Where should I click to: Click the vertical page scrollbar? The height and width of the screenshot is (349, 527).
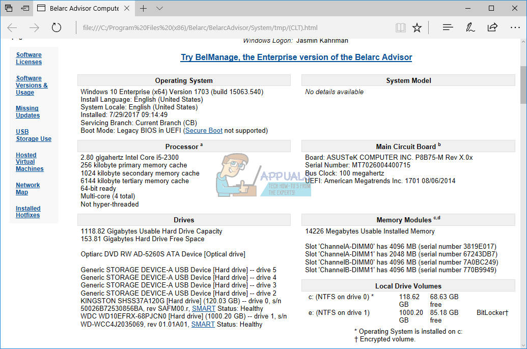(523, 81)
